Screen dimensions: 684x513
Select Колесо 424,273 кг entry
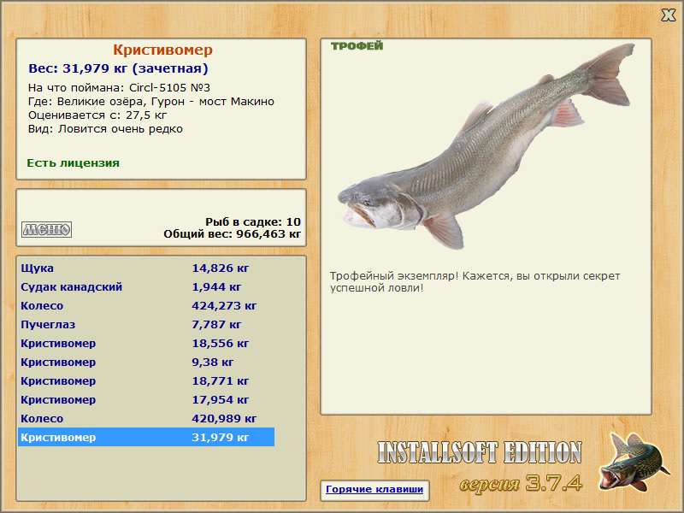[145, 305]
